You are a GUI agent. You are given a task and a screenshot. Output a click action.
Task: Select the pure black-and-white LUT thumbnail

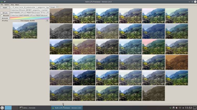coord(61,31)
